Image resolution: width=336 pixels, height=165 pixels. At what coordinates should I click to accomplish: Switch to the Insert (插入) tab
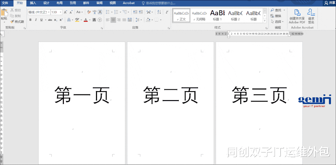(33, 3)
